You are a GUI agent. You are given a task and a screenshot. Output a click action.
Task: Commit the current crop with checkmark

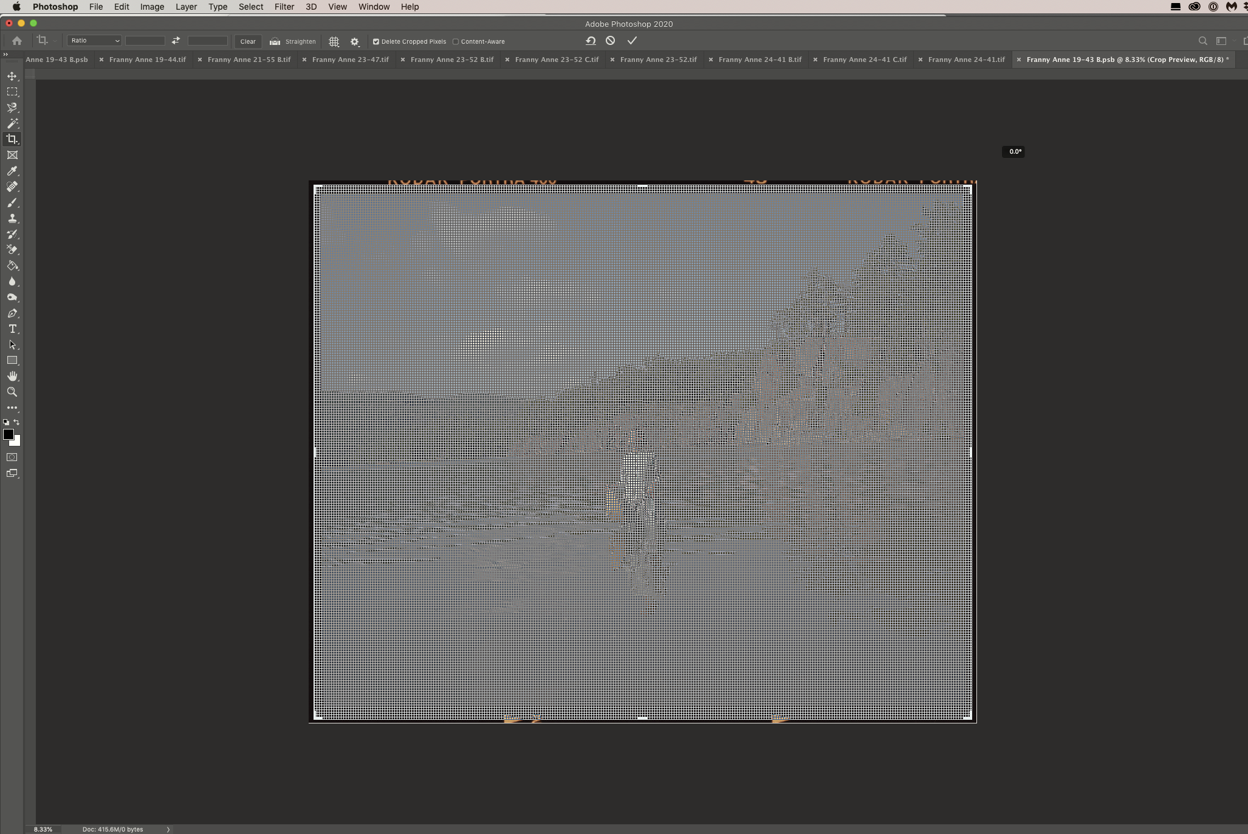pyautogui.click(x=632, y=41)
